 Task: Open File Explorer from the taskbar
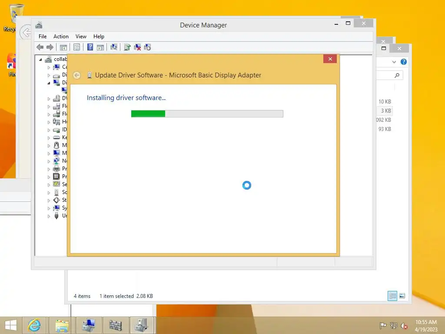(x=63, y=325)
